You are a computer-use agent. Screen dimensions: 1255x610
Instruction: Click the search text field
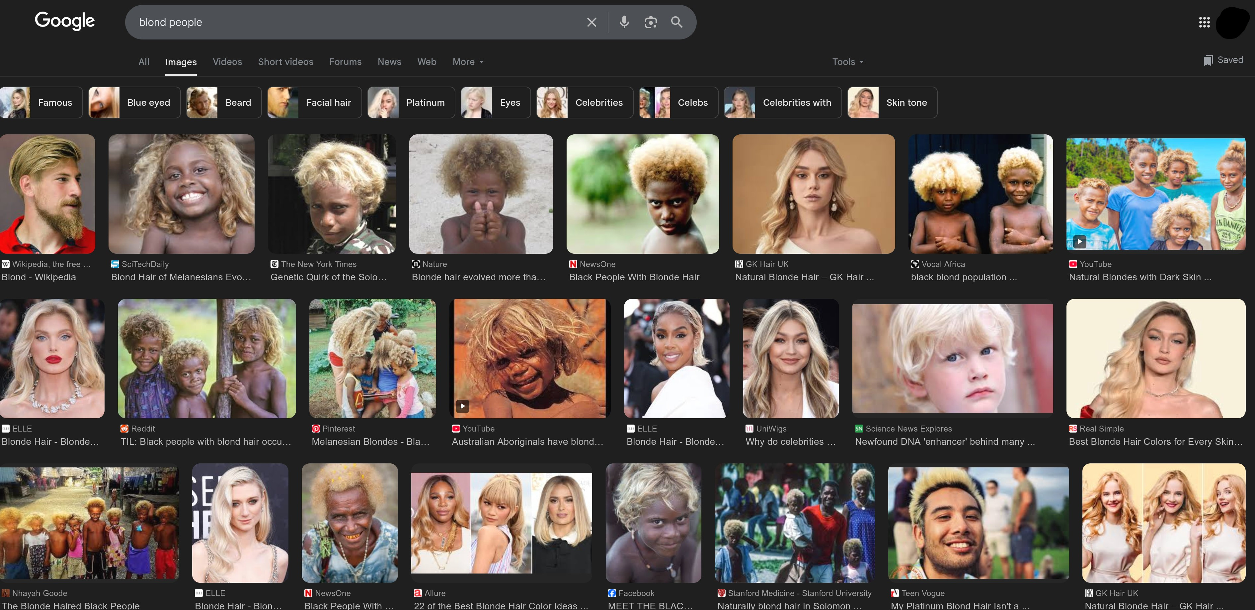click(358, 23)
